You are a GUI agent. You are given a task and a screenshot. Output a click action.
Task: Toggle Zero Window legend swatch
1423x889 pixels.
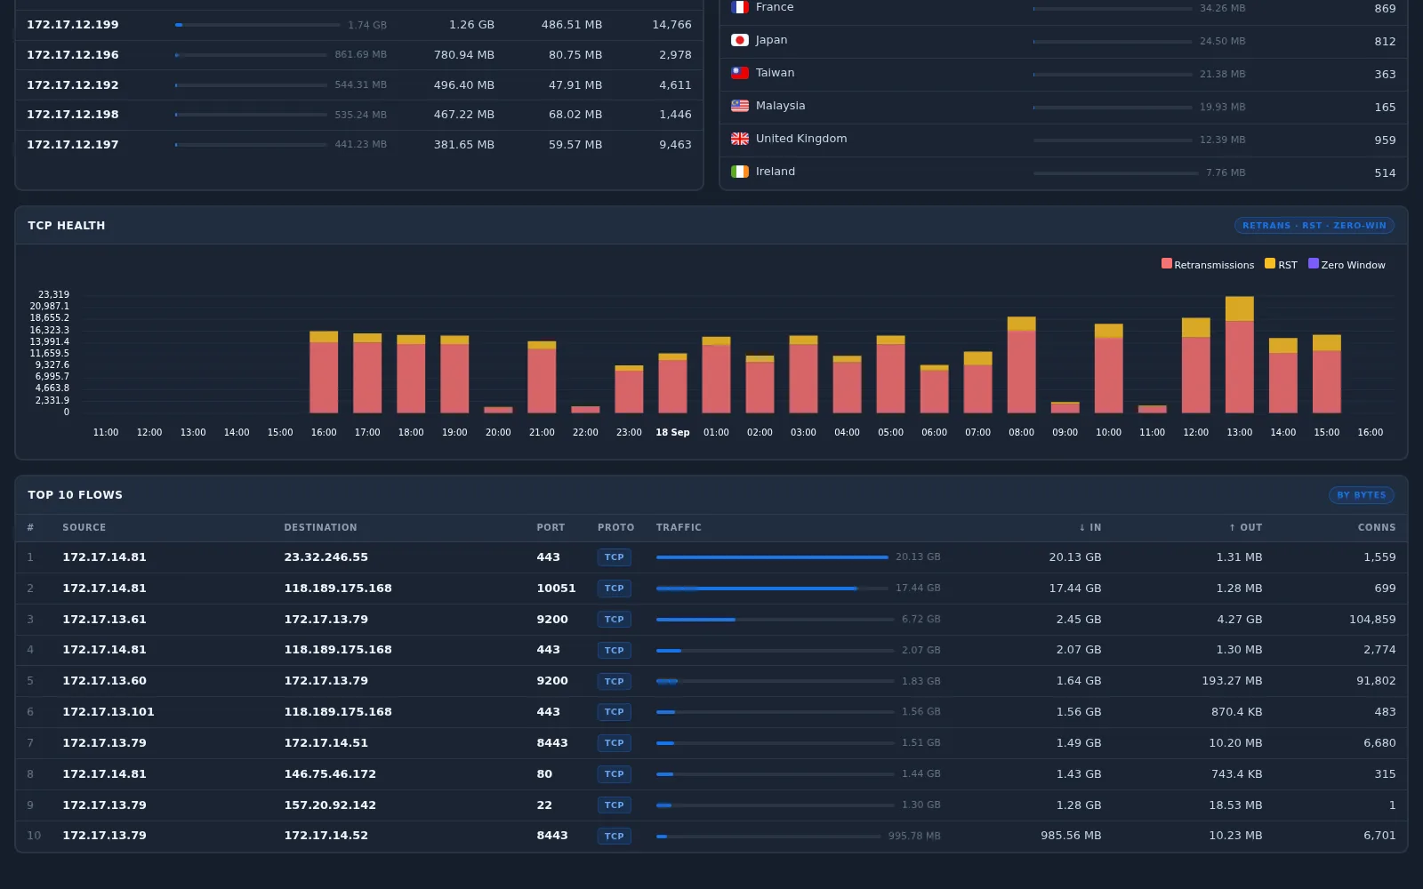point(1314,263)
